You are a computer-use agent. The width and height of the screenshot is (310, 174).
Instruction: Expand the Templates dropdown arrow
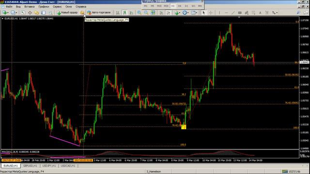click(x=196, y=13)
